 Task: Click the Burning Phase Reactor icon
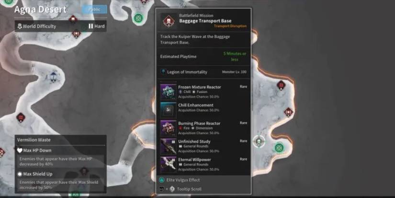(168, 128)
